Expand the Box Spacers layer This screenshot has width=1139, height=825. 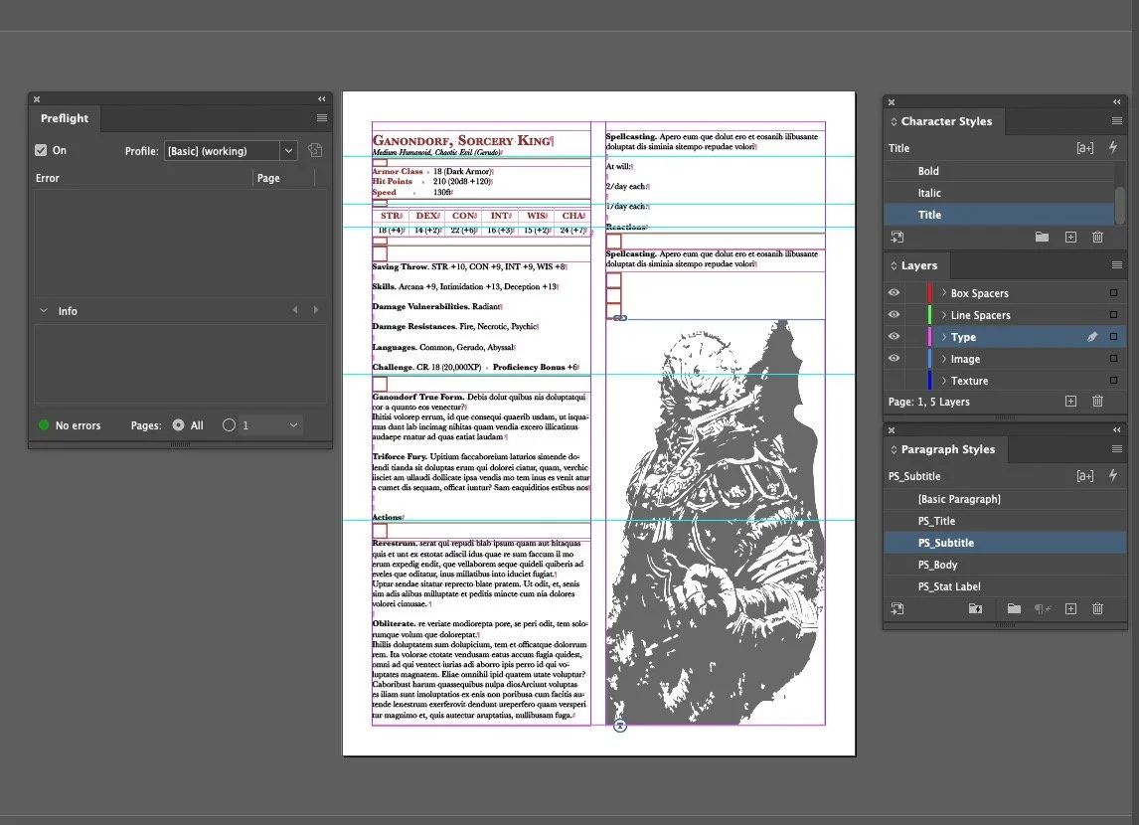pos(943,292)
